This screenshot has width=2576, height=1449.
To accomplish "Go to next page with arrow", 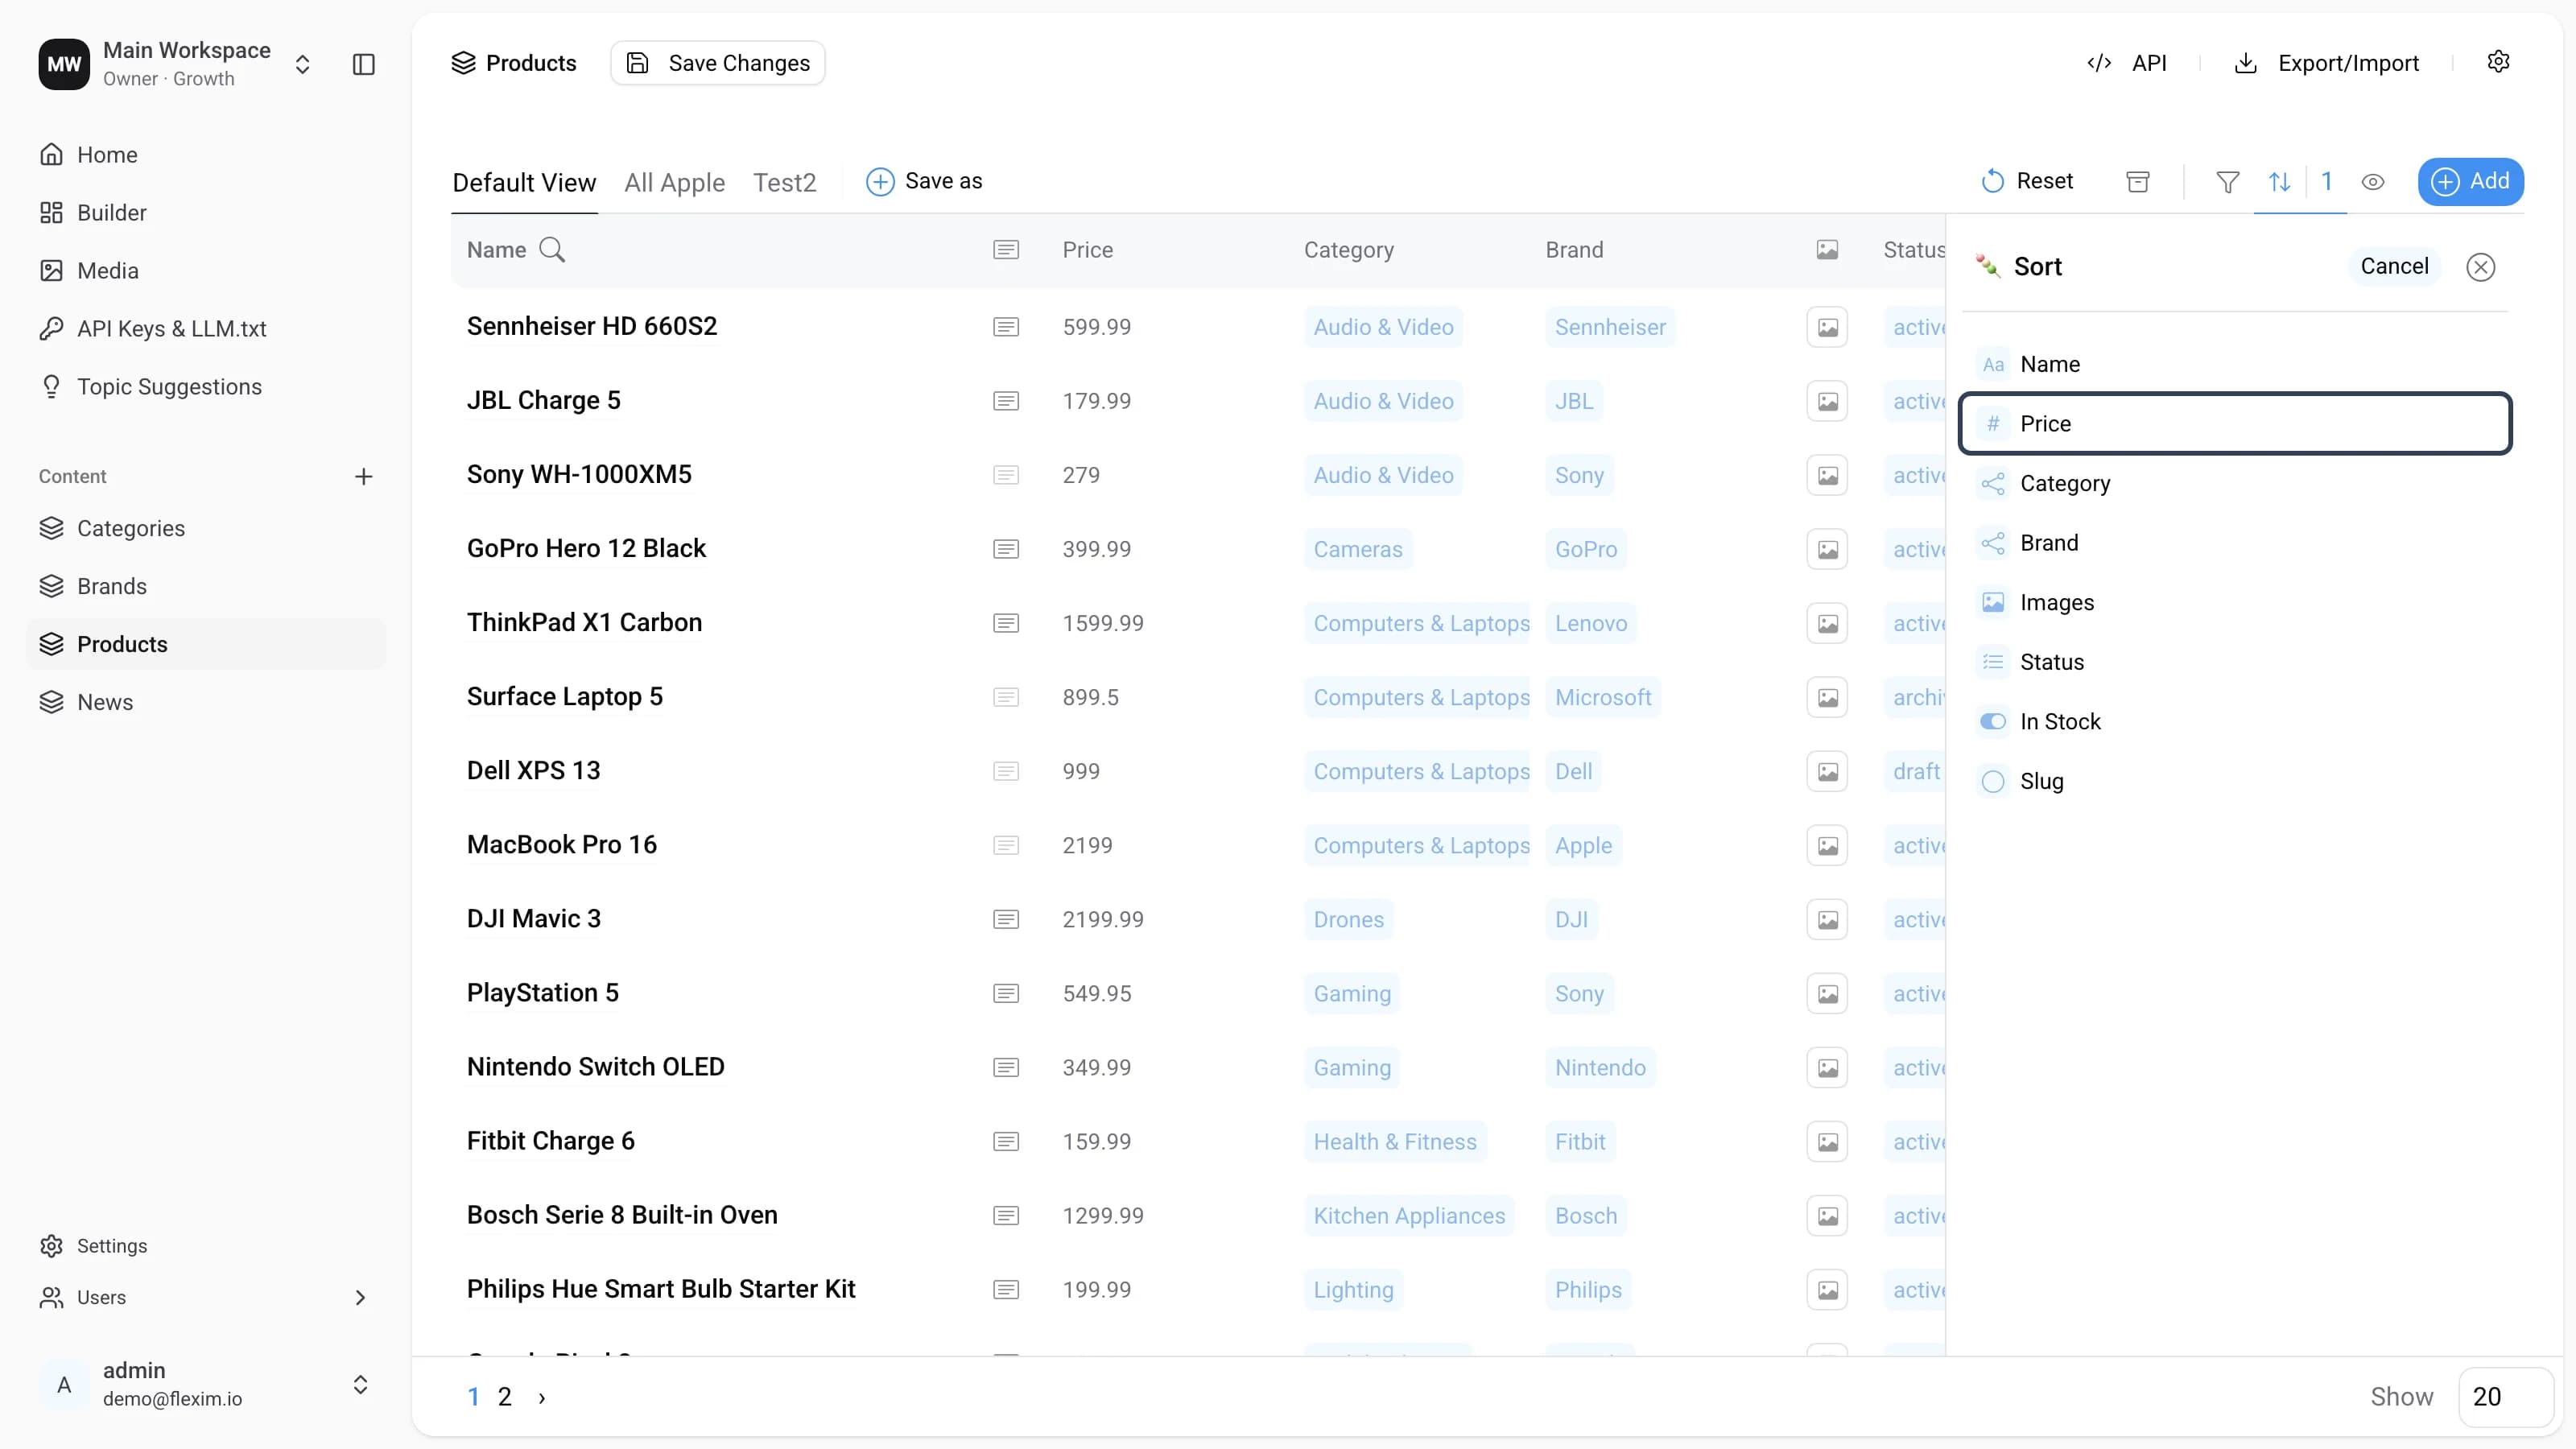I will (x=542, y=1397).
